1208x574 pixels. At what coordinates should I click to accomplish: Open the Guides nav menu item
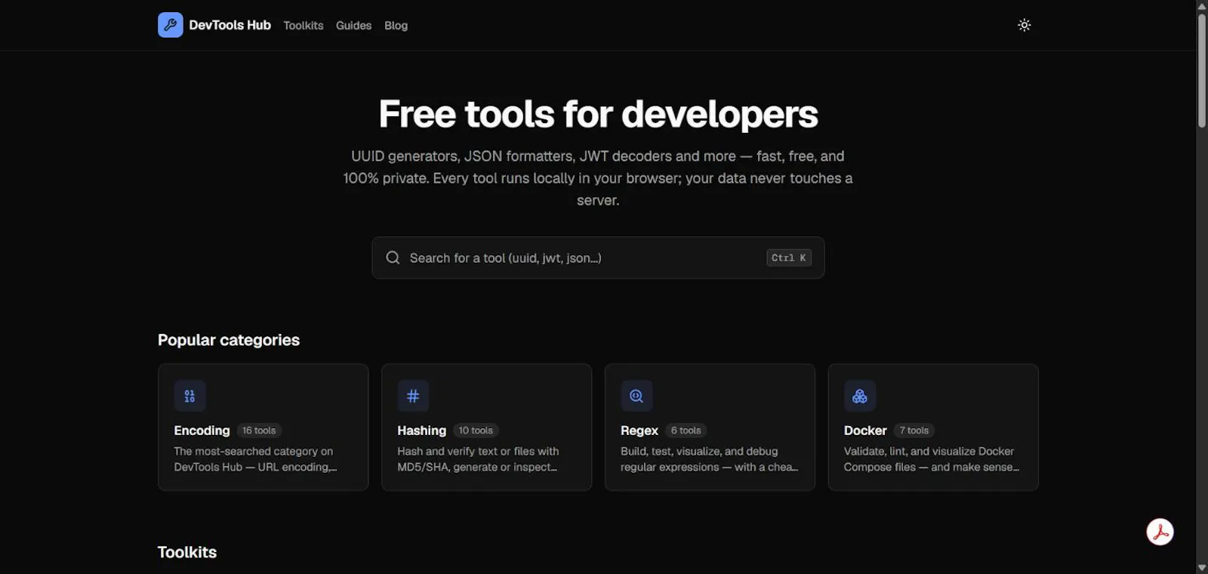point(353,26)
